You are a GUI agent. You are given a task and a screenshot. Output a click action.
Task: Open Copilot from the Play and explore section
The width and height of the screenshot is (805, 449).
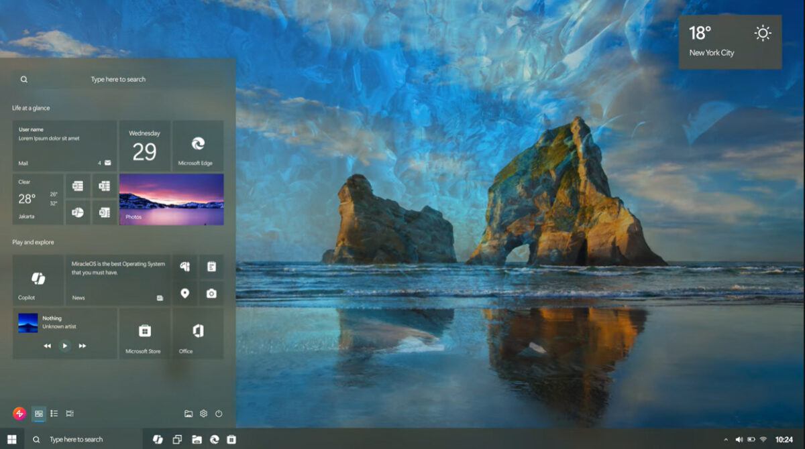pyautogui.click(x=38, y=277)
